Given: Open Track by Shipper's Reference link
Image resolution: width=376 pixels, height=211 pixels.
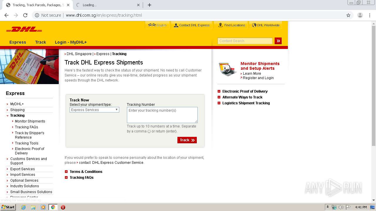Looking at the screenshot, I should pos(29,135).
